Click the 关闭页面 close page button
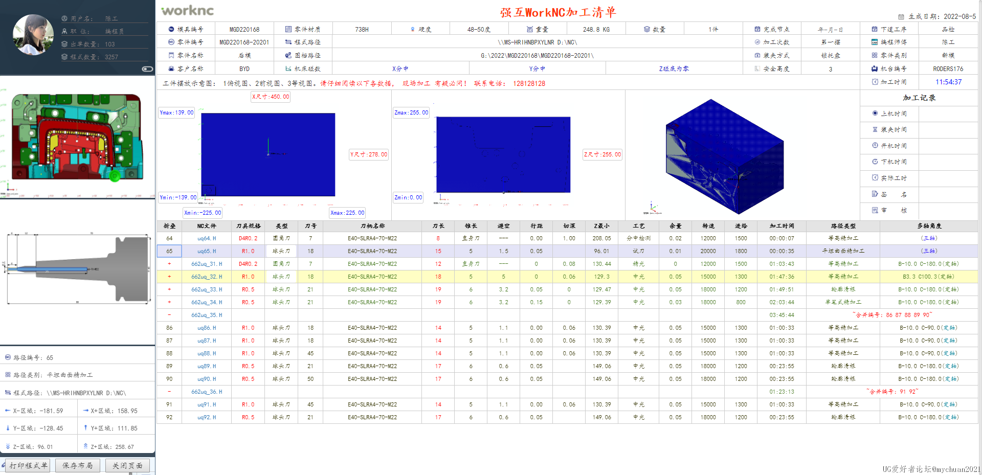This screenshot has height=475, width=982. coord(128,465)
